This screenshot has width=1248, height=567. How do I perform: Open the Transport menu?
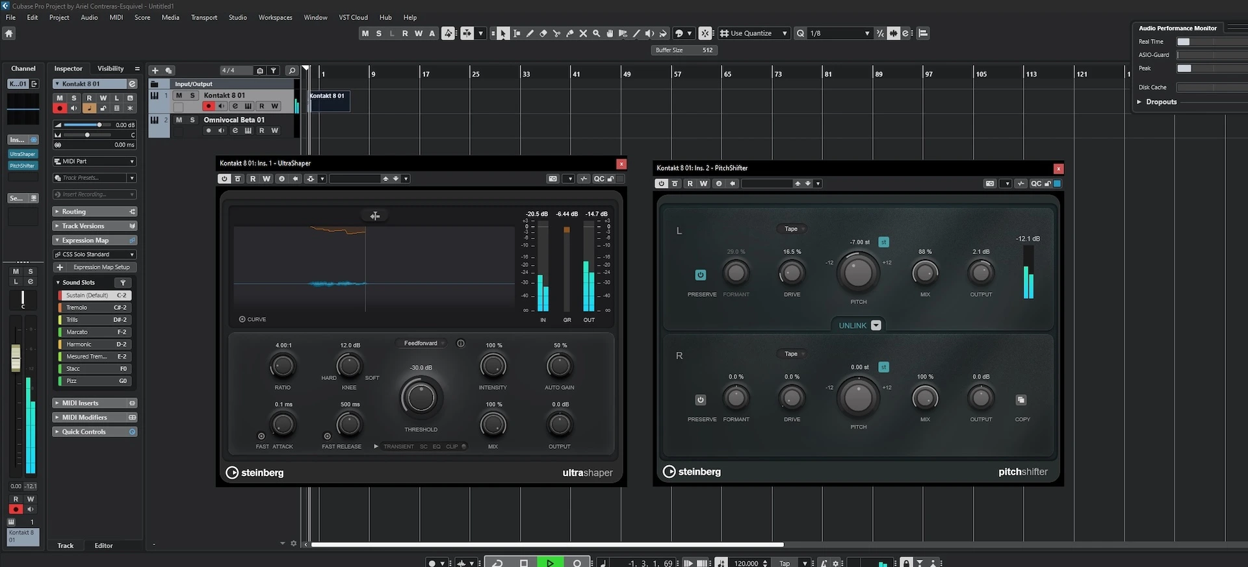[x=203, y=18]
